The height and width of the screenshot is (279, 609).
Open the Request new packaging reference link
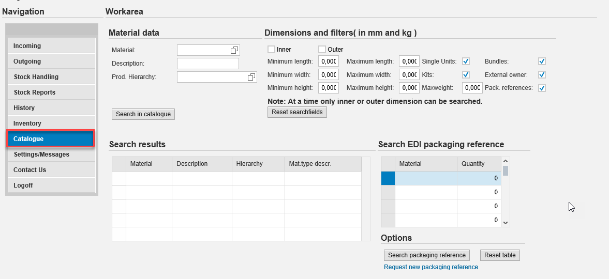[431, 267]
